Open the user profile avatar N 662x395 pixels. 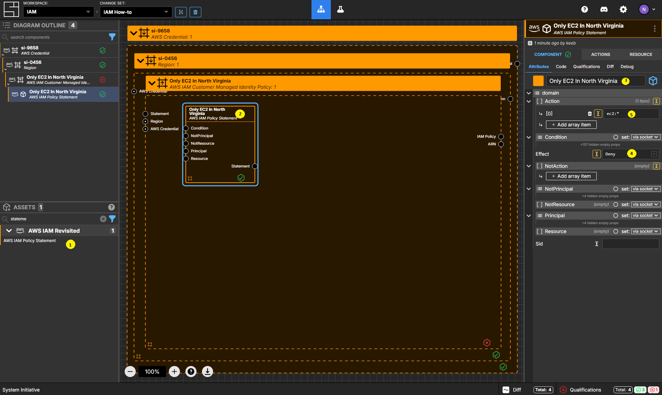644,10
